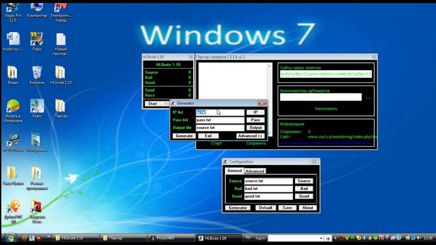
Task: Click the Generator button in Configuration
Action: (x=238, y=208)
